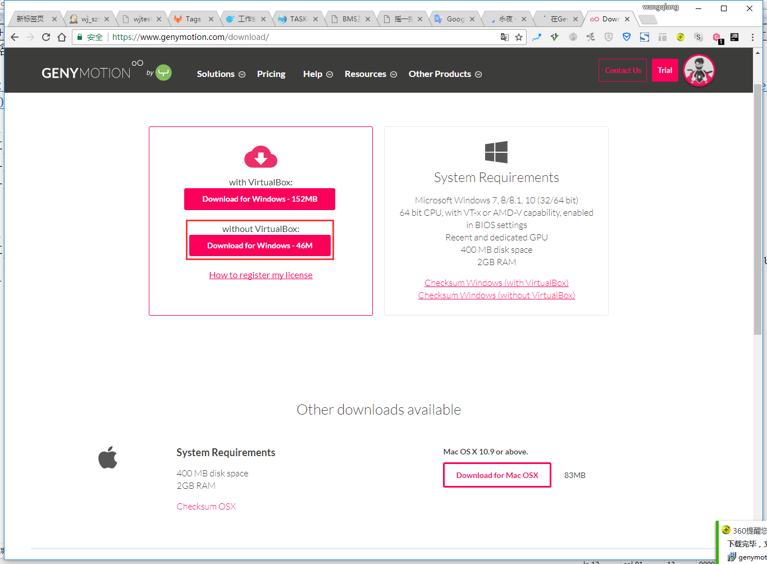Bookmark this page with the star icon

(x=519, y=37)
